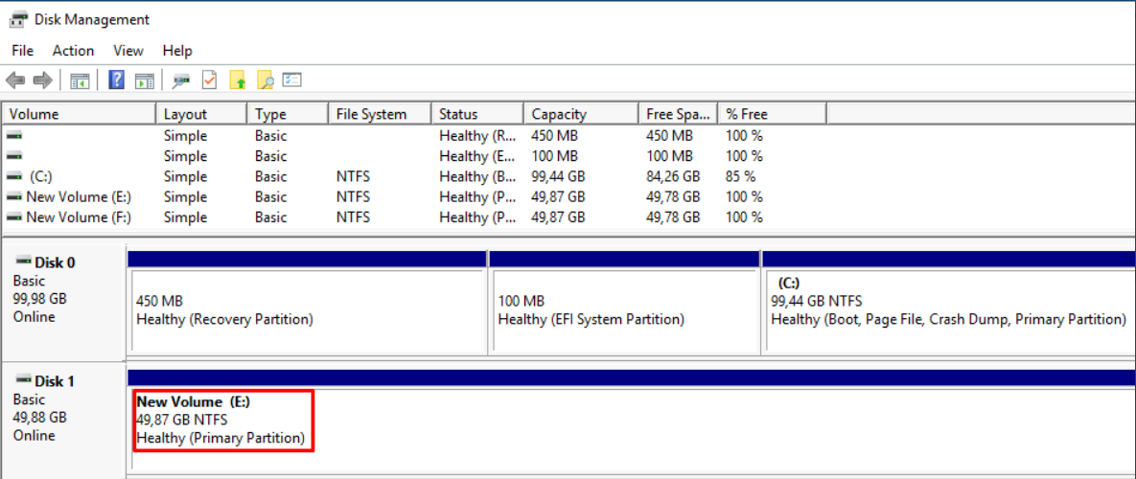Screen dimensions: 1136x479
Task: Open Help via blue question mark icon
Action: [116, 80]
